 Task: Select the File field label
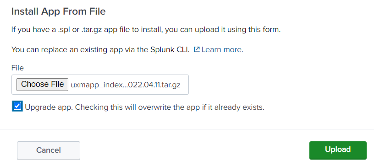[x=17, y=68]
